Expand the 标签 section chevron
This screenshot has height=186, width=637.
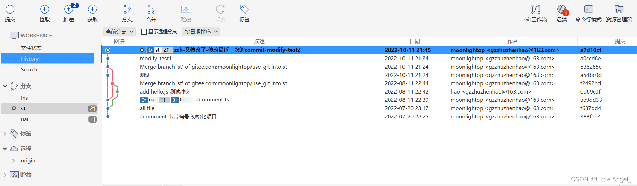click(5, 133)
